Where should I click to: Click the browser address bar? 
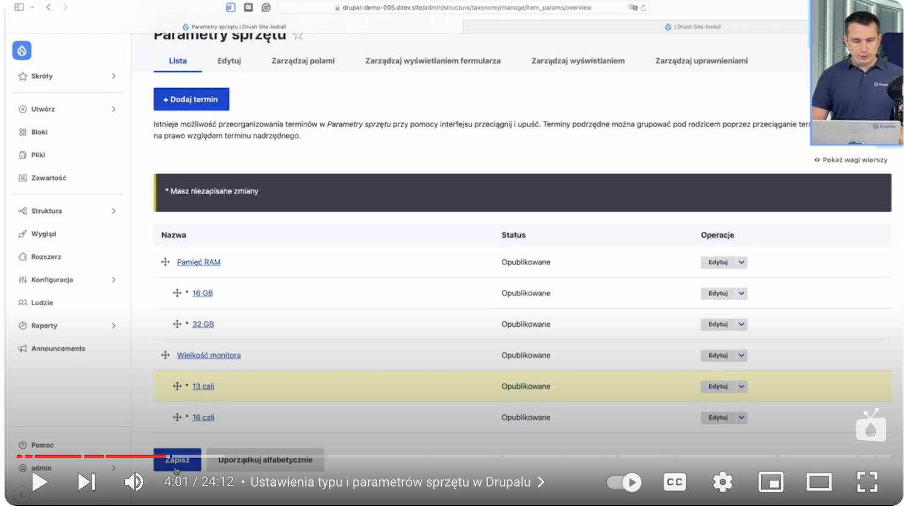click(x=463, y=8)
